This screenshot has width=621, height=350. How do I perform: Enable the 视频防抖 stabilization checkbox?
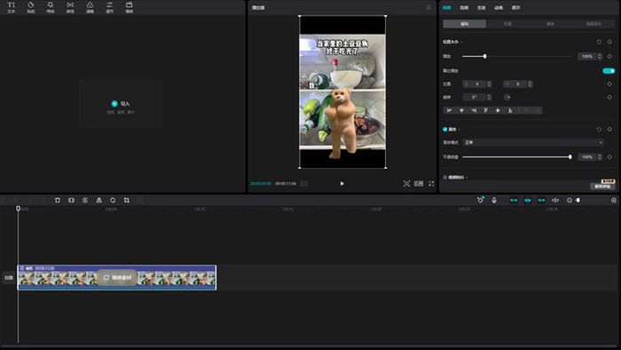coord(445,177)
